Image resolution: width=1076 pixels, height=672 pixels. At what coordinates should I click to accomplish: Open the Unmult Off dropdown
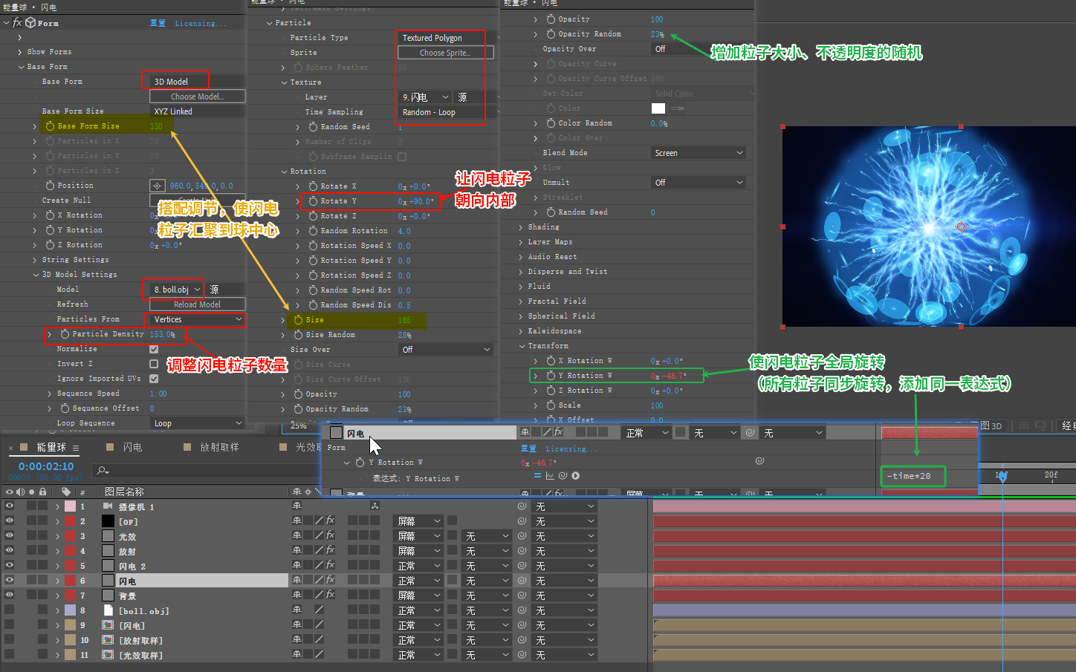point(698,183)
